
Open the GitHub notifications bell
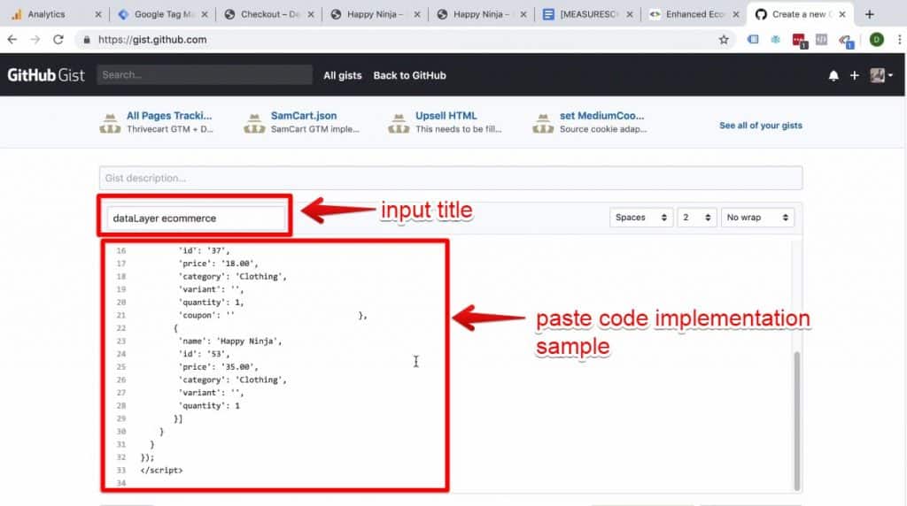click(x=833, y=76)
